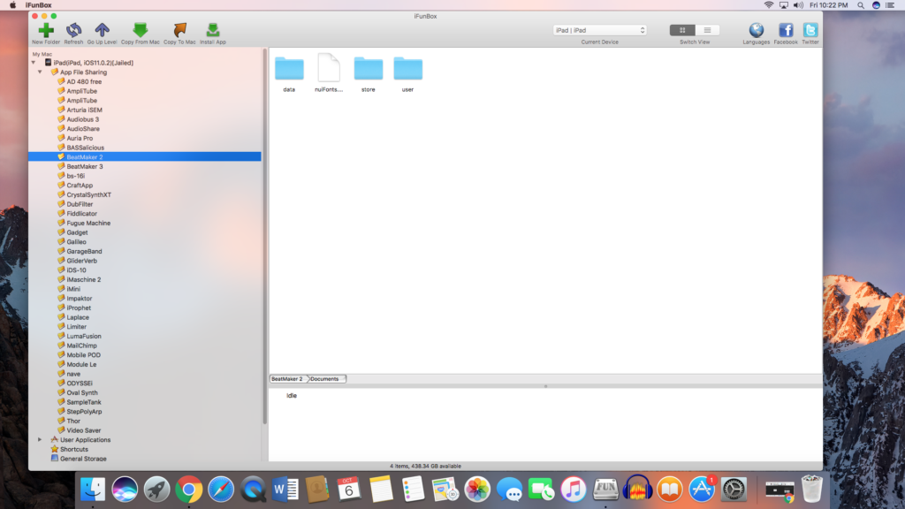This screenshot has height=509, width=905.
Task: Click the New Folder toolbar icon
Action: click(46, 30)
